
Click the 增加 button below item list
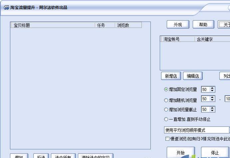[x=19, y=156]
